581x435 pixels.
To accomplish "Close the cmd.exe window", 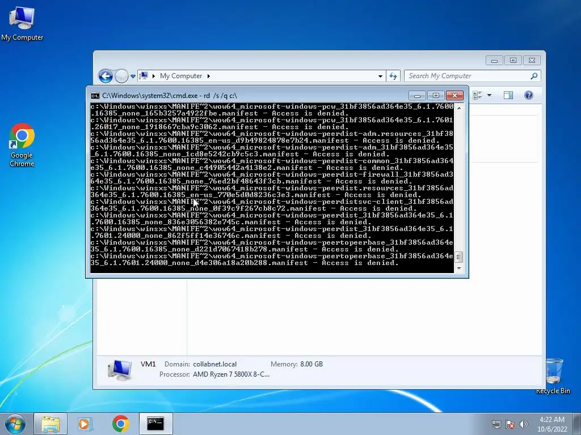I will pos(454,95).
